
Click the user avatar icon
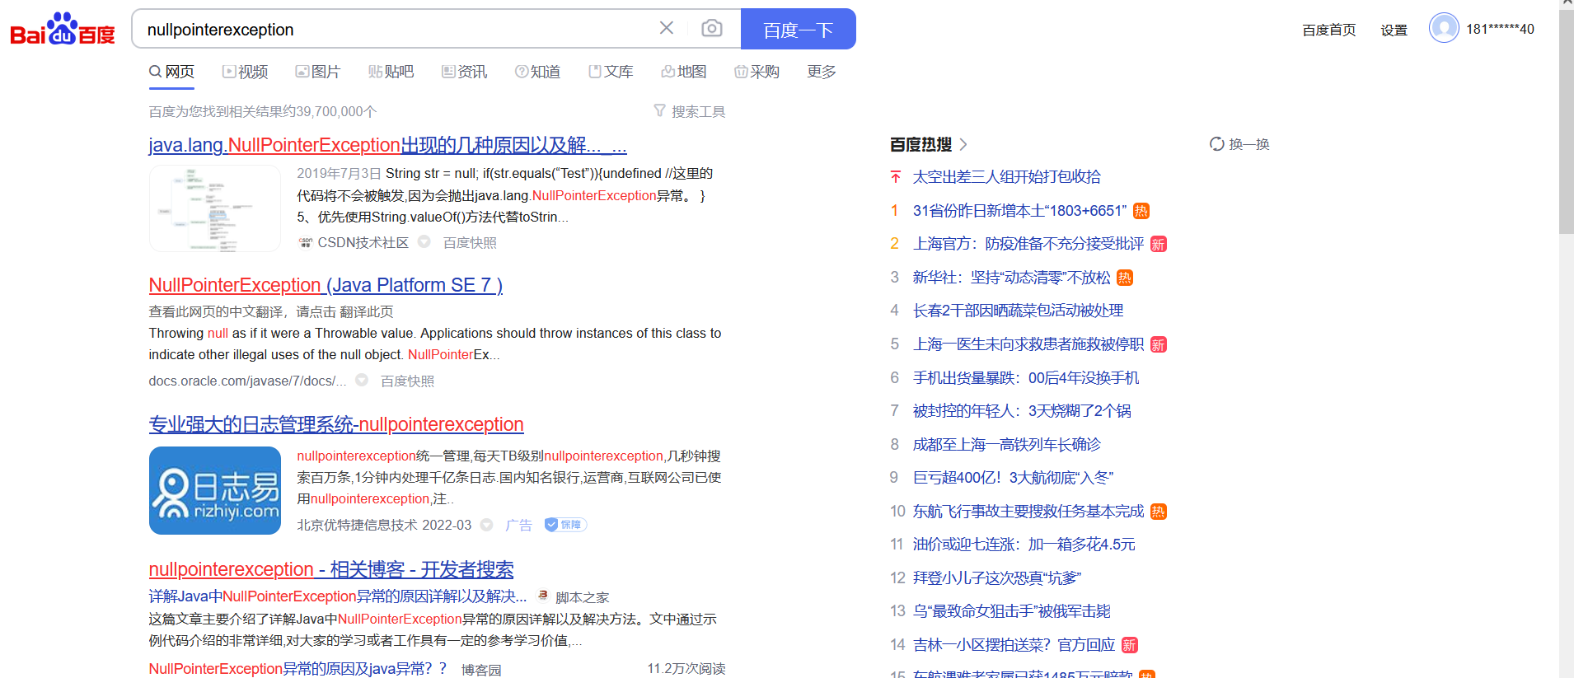pos(1444,28)
